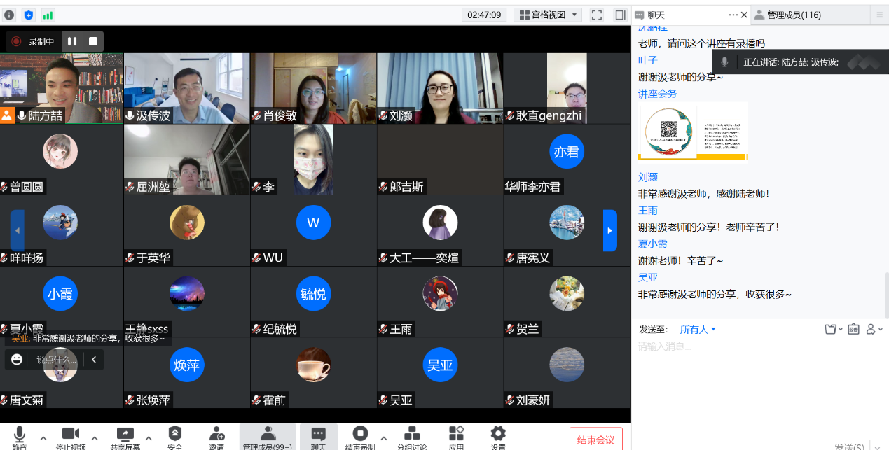Open the 所有人 recipient dropdown
This screenshot has width=889, height=450.
point(698,330)
